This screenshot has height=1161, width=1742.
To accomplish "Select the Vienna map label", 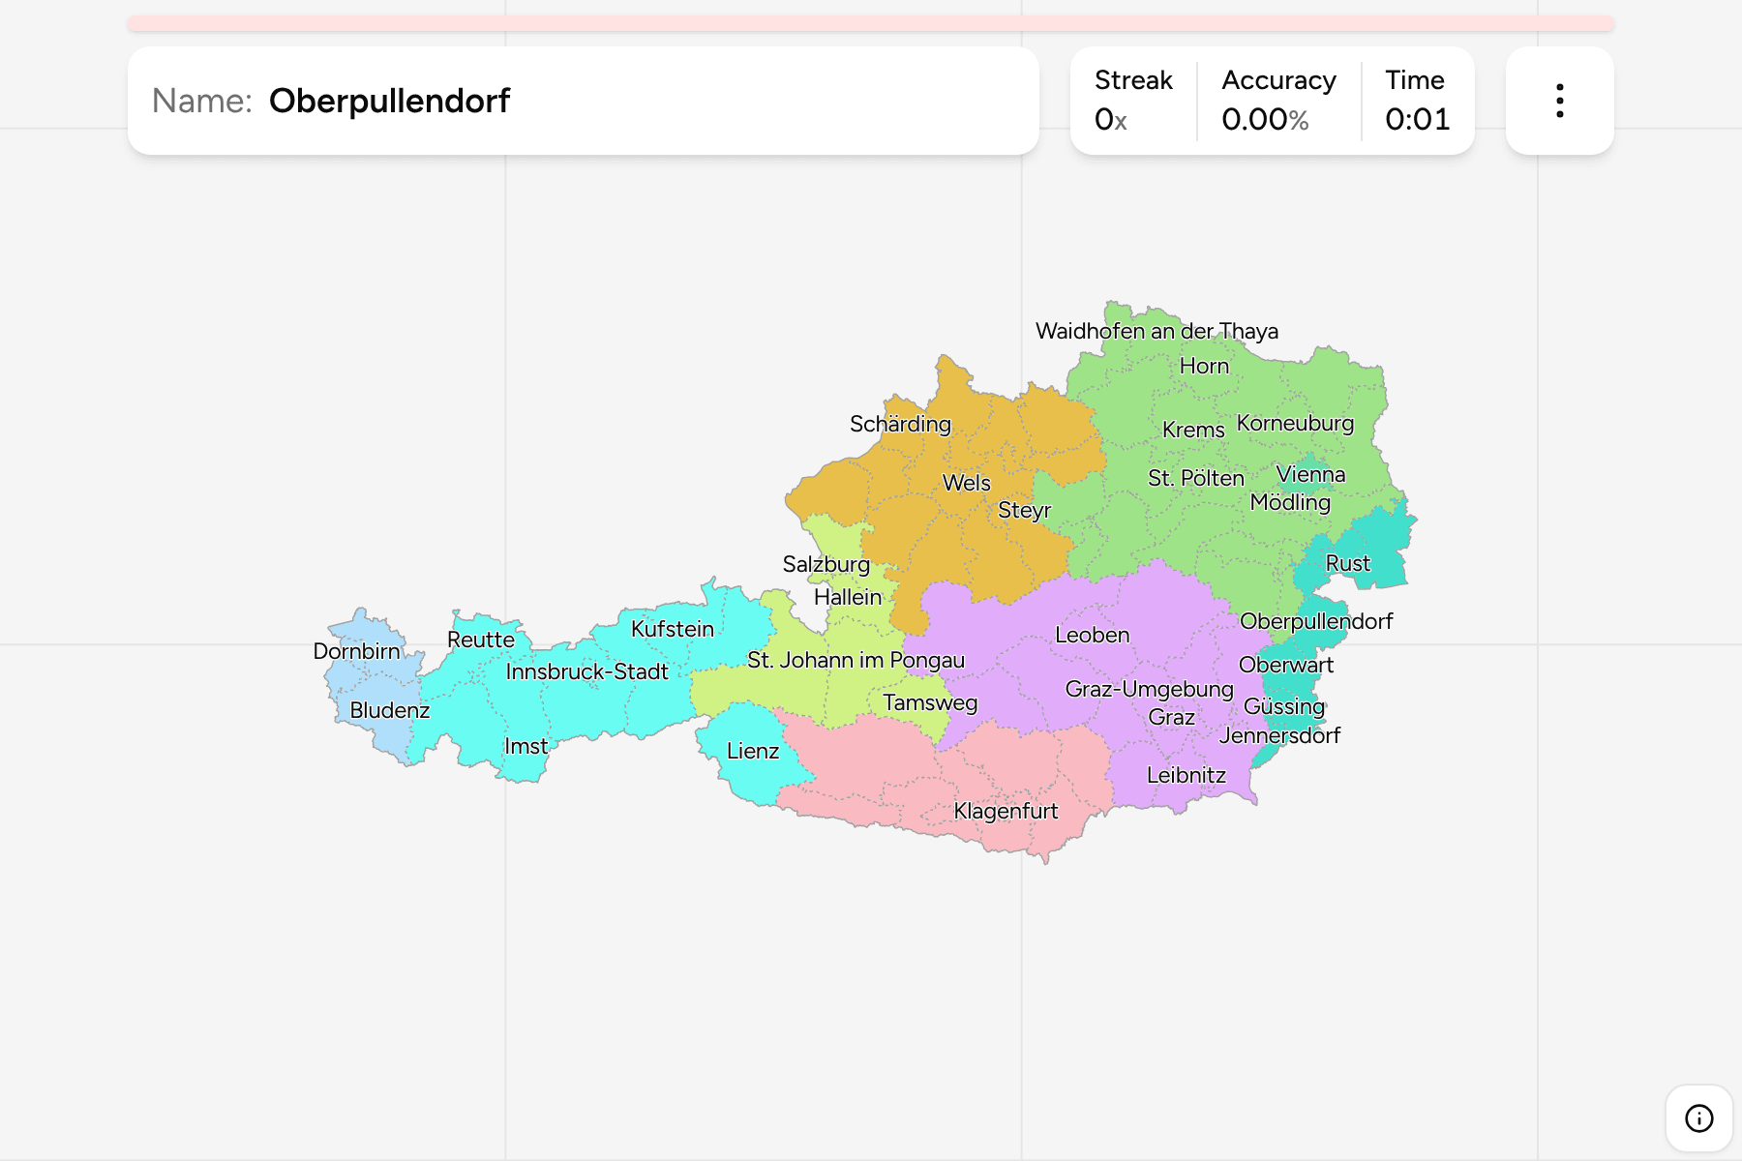I will [x=1311, y=474].
